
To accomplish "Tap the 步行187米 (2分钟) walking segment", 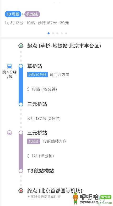I will (x=44, y=118).
